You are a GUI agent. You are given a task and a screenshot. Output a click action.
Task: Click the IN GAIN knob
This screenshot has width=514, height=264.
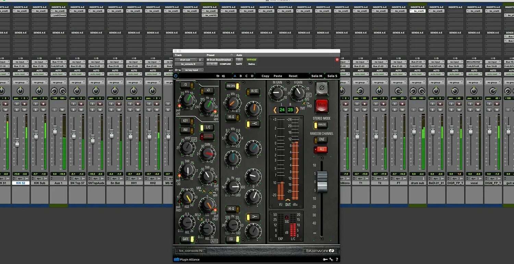(277, 93)
